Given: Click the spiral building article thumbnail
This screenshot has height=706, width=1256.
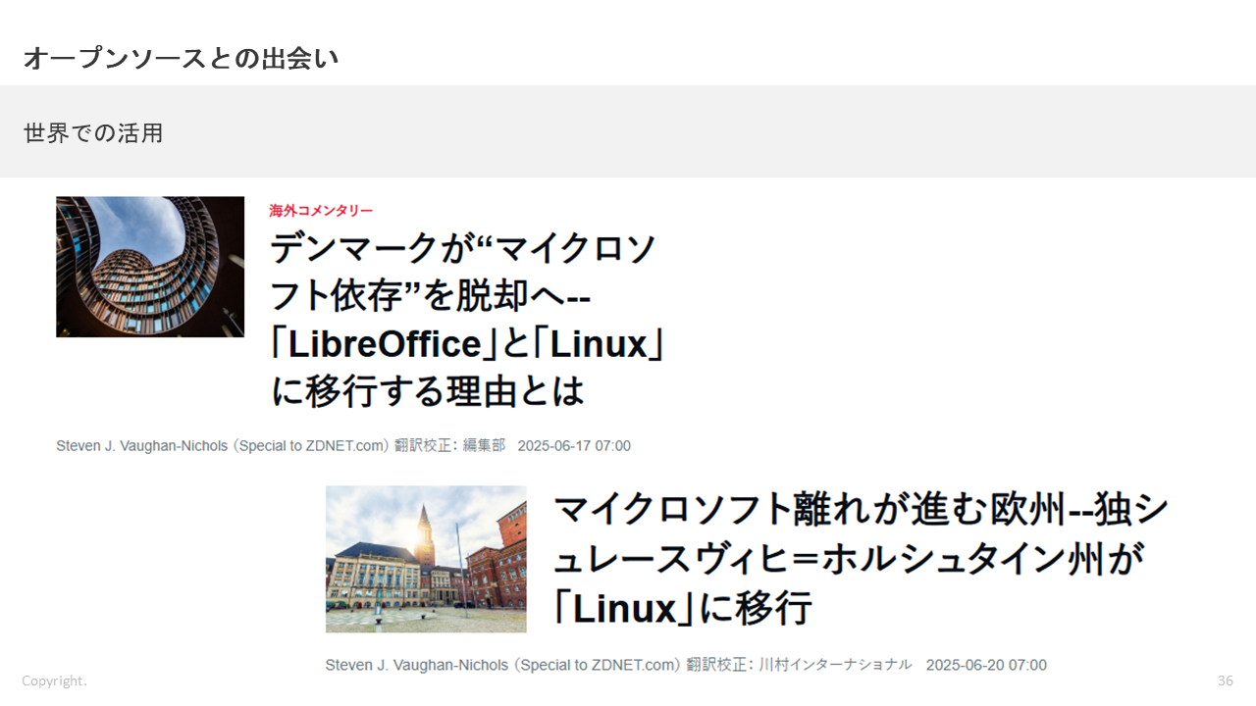Looking at the screenshot, I should [150, 267].
